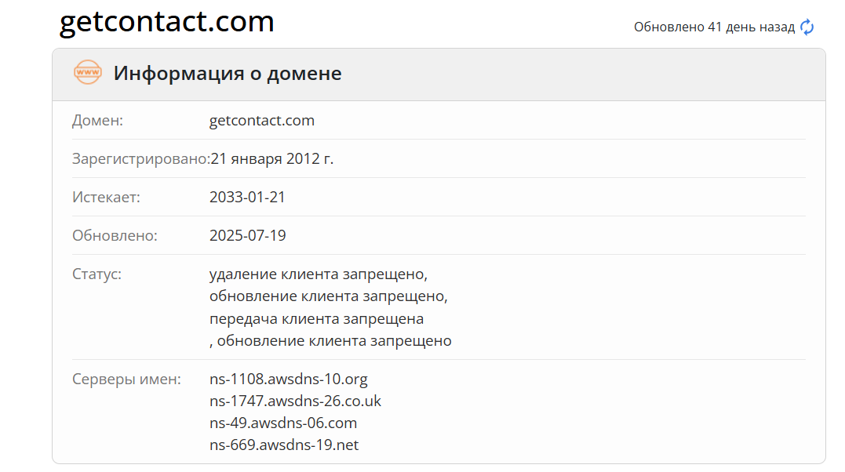Click the updated date 2025-07-19
845x472 pixels.
pos(247,235)
